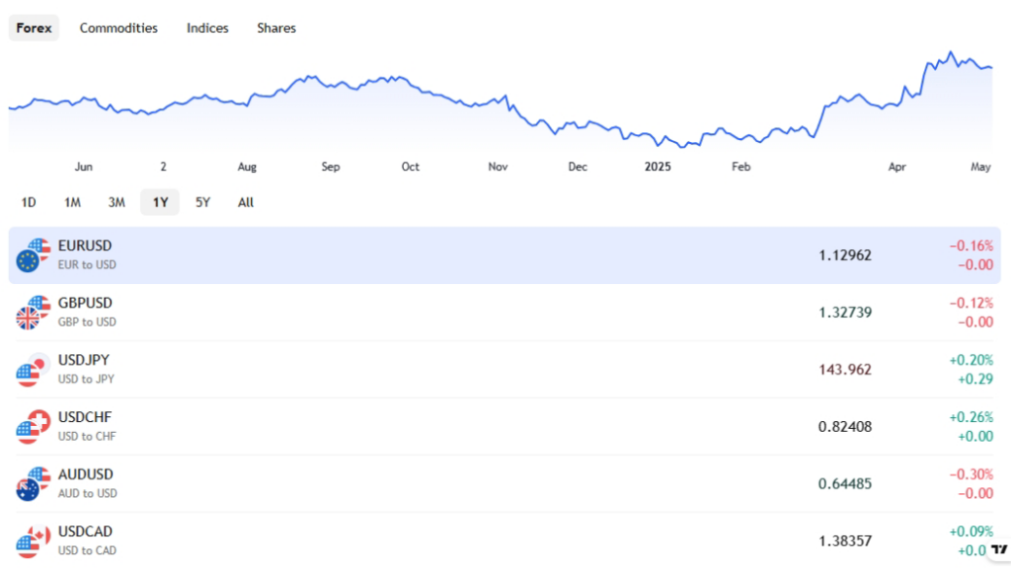Click the USDJPY flag pair icon
The height and width of the screenshot is (568, 1011).
pos(33,369)
